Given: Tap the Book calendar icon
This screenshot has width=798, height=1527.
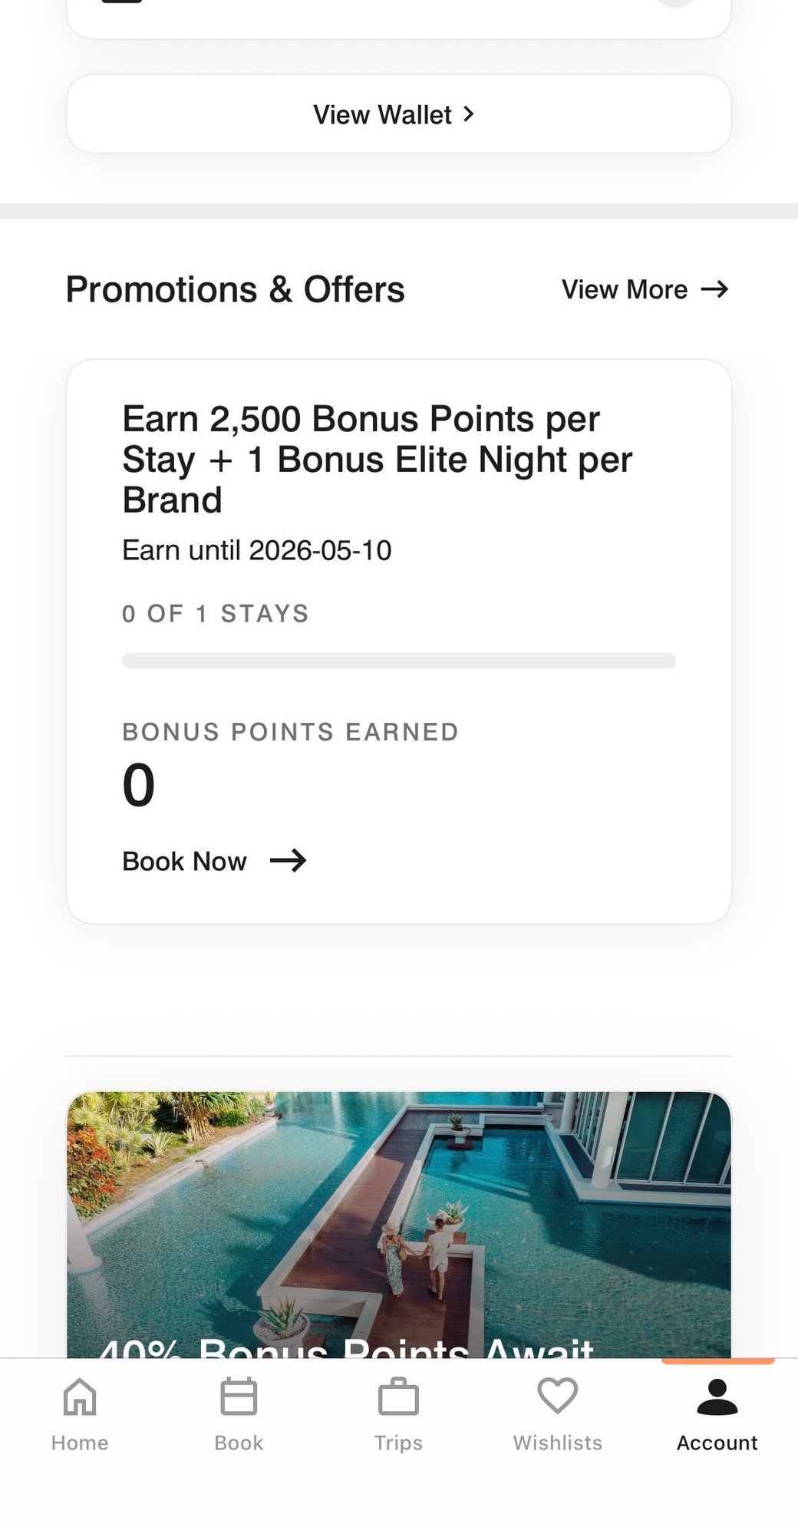Looking at the screenshot, I should click(x=239, y=1396).
